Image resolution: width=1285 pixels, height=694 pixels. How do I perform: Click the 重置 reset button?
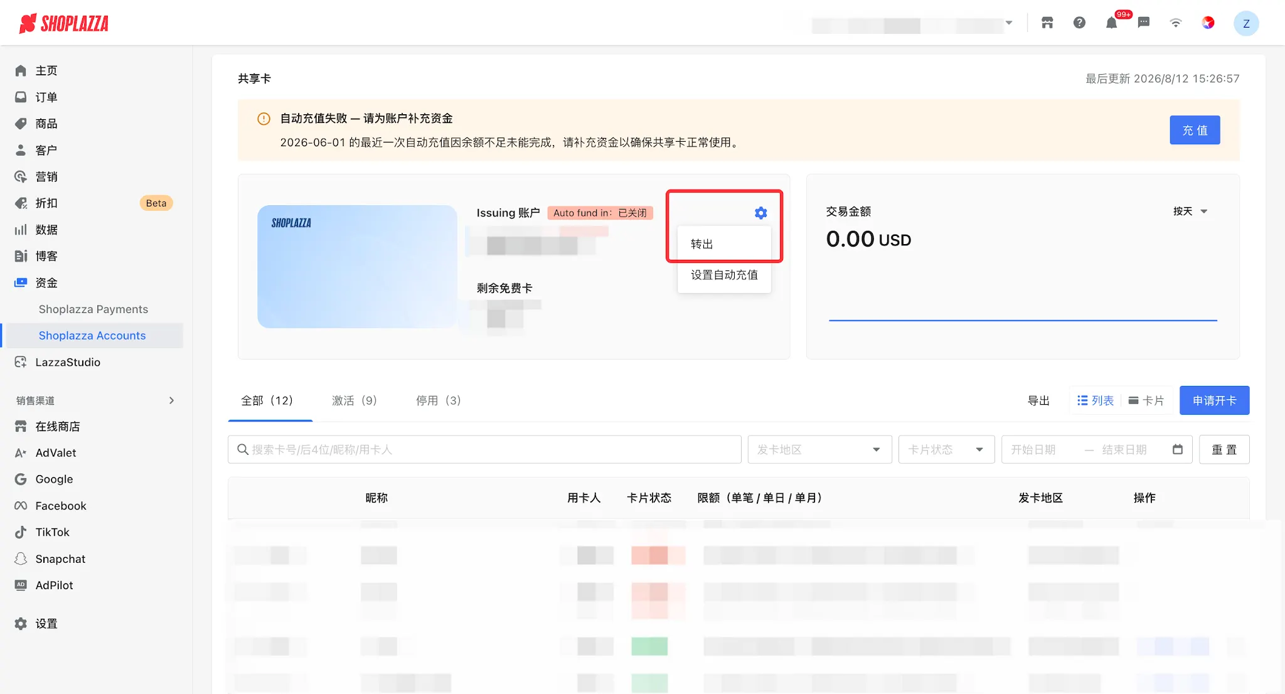tap(1224, 449)
